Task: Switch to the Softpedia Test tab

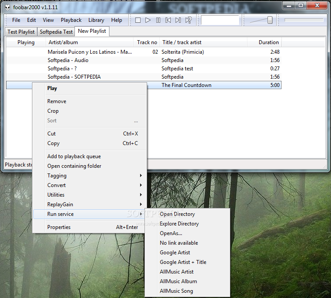Action: [x=56, y=32]
